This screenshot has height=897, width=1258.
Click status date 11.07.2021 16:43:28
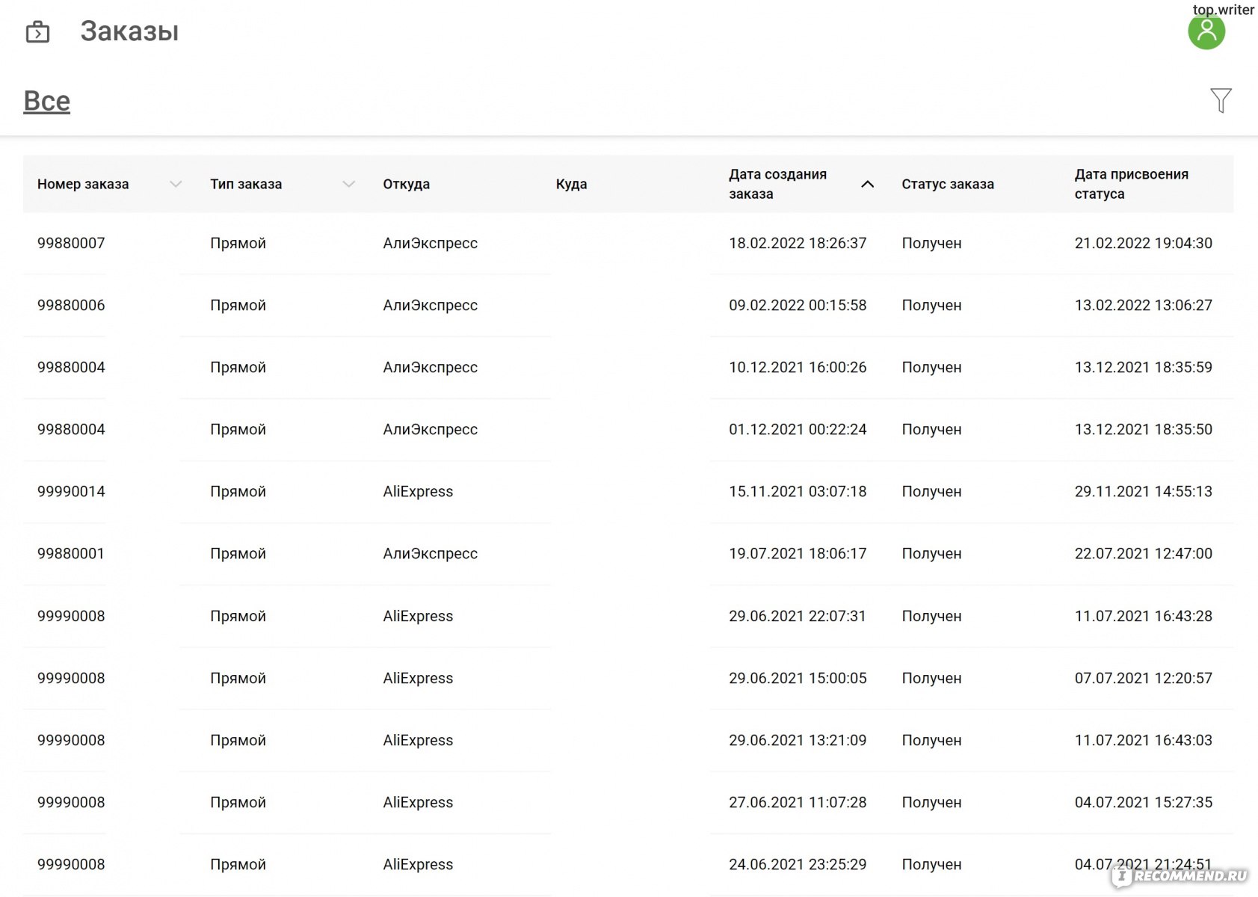[x=1143, y=616]
